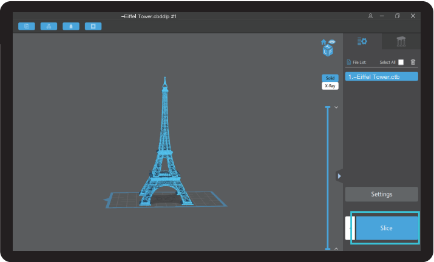Click the 'Eiffel Tower.cbddlp #1' window title
Image resolution: width=434 pixels, height=262 pixels.
pyautogui.click(x=149, y=16)
